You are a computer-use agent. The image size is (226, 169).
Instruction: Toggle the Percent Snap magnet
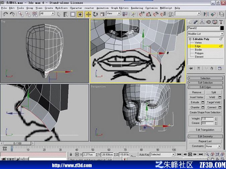coord(156,14)
